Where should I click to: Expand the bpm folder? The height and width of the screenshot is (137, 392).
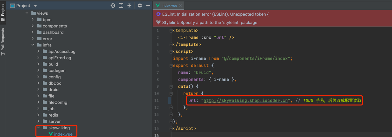point(33,19)
